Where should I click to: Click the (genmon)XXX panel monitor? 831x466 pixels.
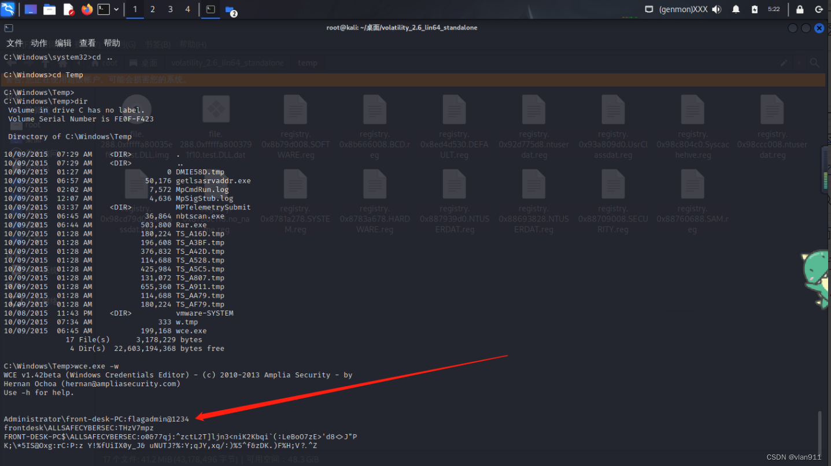(x=683, y=9)
